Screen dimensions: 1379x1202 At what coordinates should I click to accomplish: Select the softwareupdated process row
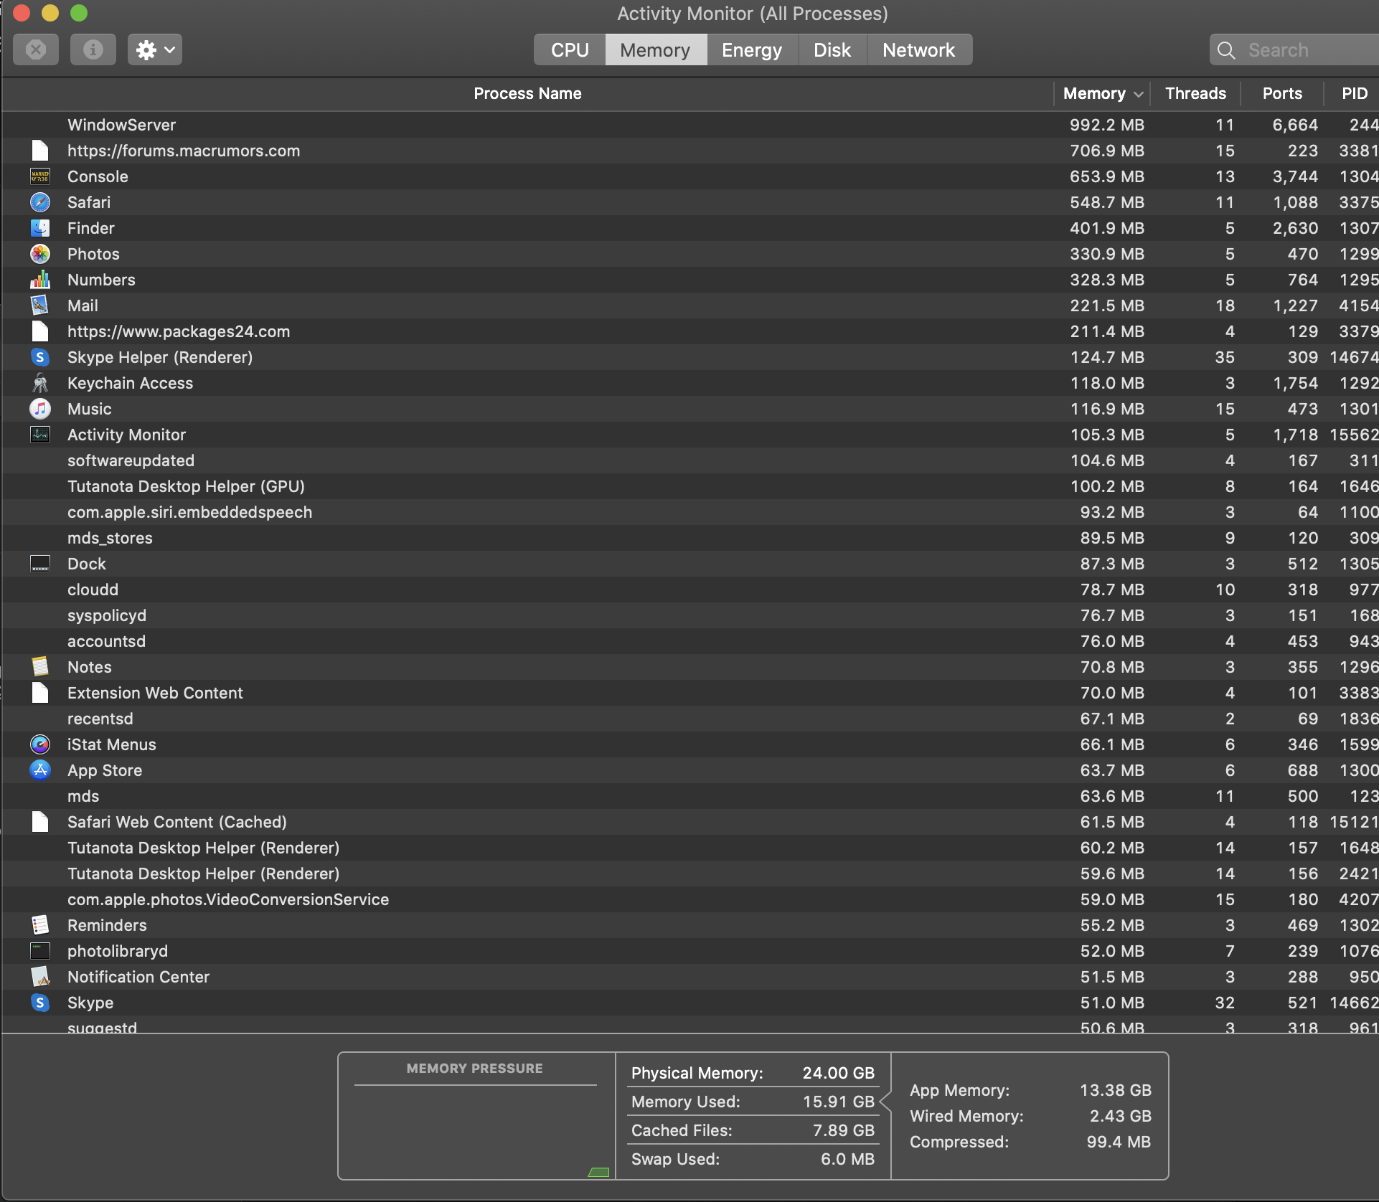(690, 460)
